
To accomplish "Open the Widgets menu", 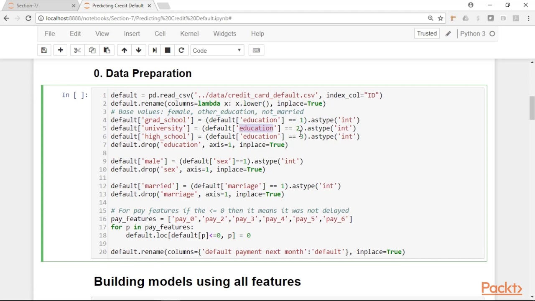I will pos(225,34).
